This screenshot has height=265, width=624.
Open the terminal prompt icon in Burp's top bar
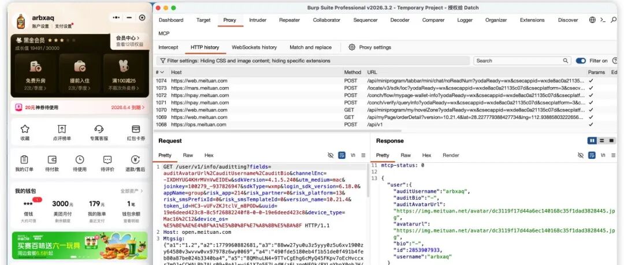point(603,20)
